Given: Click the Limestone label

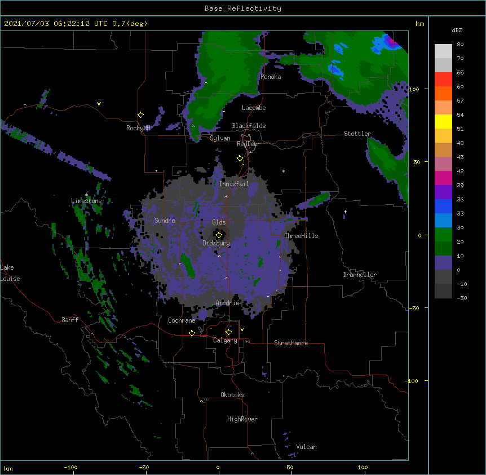Looking at the screenshot, I should click(86, 201).
